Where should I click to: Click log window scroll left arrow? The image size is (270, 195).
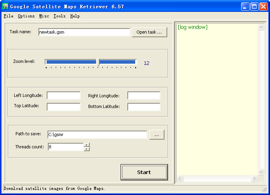pyautogui.click(x=180, y=179)
